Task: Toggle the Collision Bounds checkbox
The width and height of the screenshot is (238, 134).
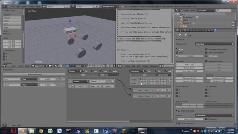Action: (x=179, y=111)
